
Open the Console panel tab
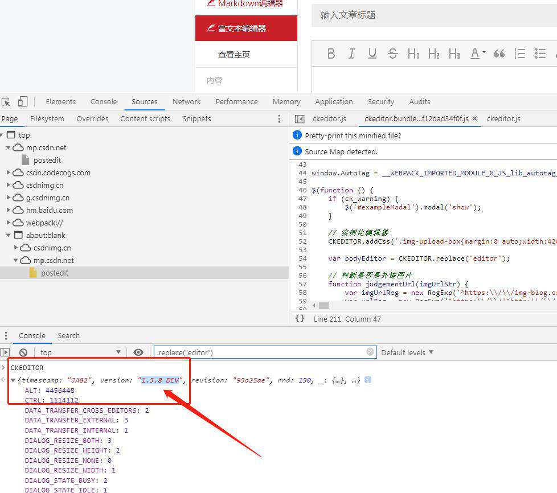(x=104, y=101)
